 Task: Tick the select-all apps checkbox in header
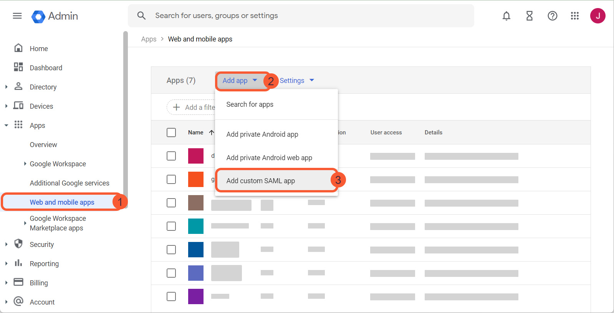[x=171, y=132]
